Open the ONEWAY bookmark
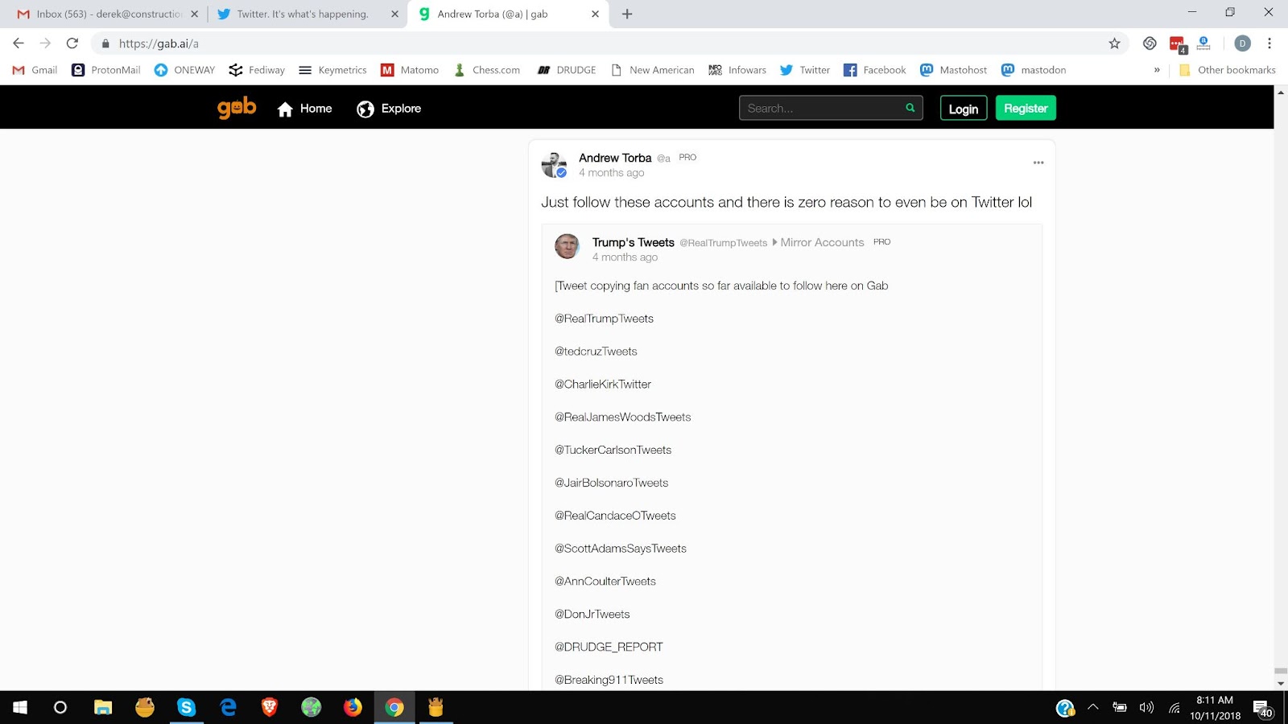 point(184,70)
